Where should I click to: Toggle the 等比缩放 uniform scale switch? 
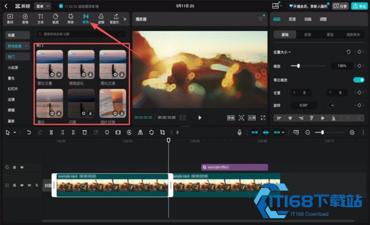[359, 80]
